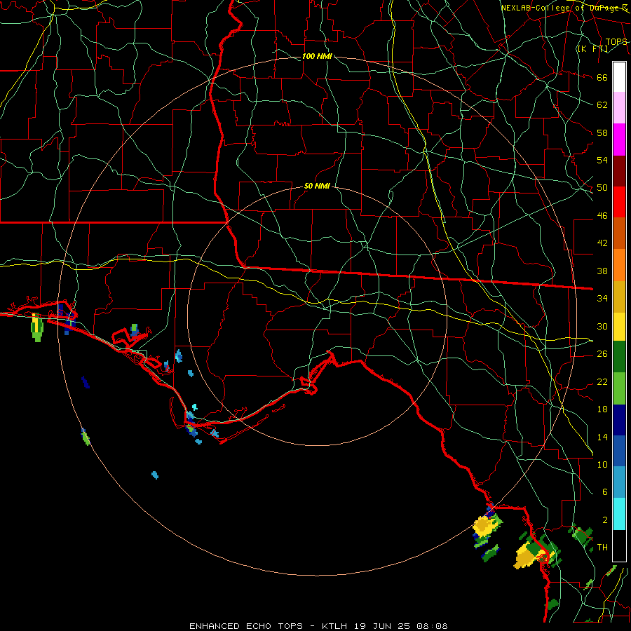
Task: Click the medium blue legend swatch
Action: tap(619, 451)
